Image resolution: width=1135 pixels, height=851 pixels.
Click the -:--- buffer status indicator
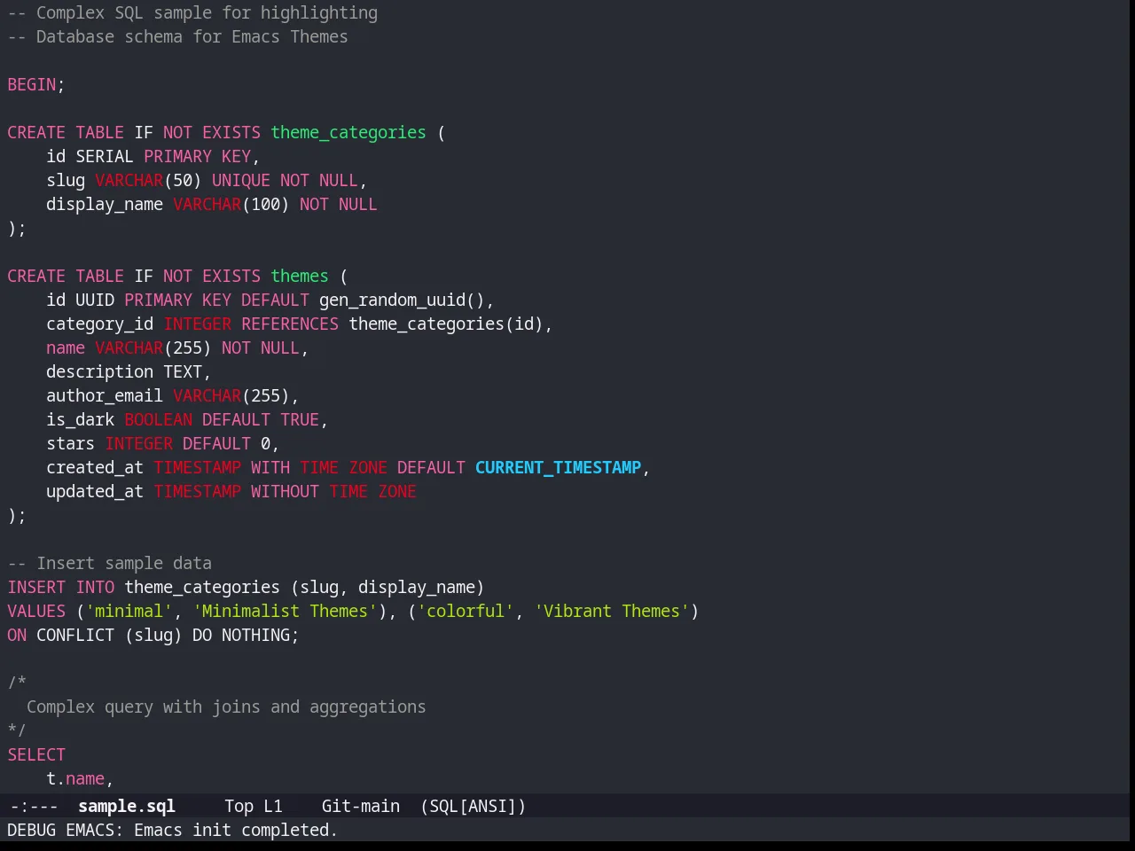point(34,806)
